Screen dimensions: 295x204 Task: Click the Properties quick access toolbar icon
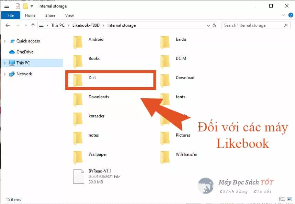point(18,6)
